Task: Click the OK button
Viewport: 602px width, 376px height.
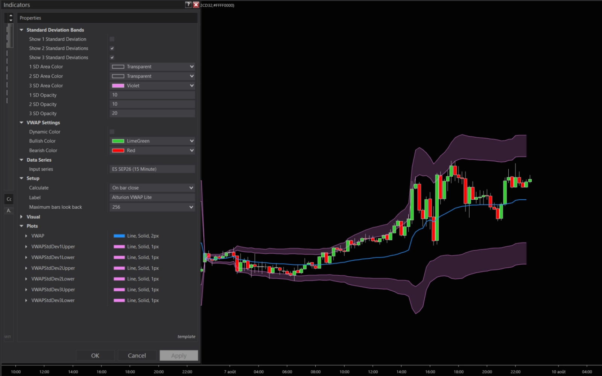Action: 95,355
